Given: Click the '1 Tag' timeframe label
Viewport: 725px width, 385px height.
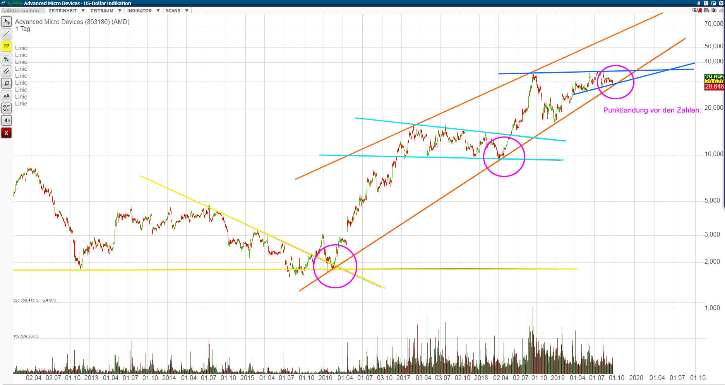Looking at the screenshot, I should (22, 29).
